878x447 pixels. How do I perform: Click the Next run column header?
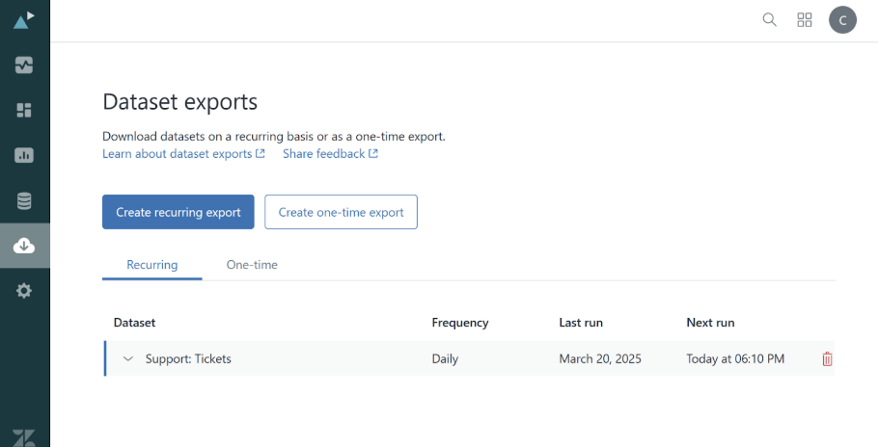click(x=710, y=323)
